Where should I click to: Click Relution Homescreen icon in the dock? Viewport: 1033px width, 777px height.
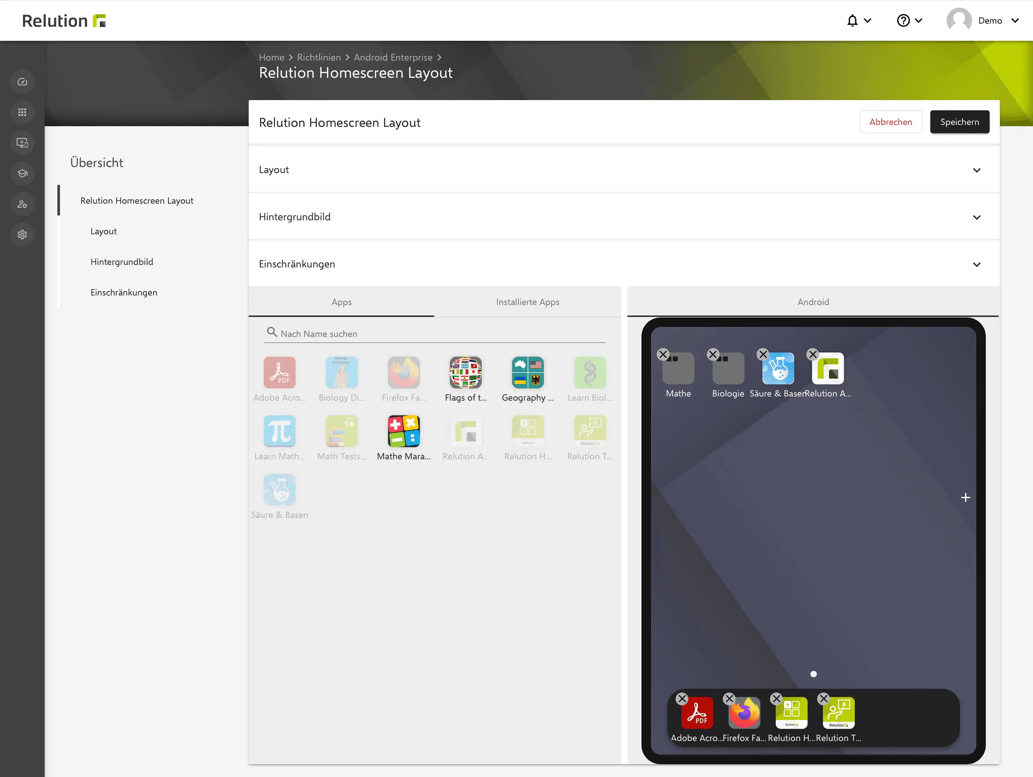tap(792, 713)
